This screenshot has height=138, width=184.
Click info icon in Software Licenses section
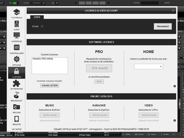coord(175,86)
